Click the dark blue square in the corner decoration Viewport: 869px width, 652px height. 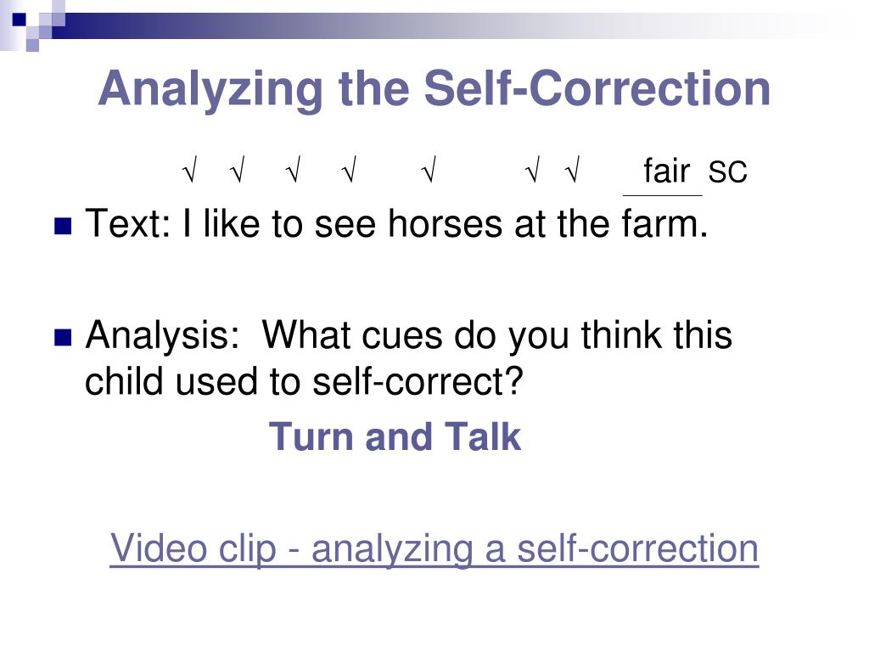tap(20, 20)
